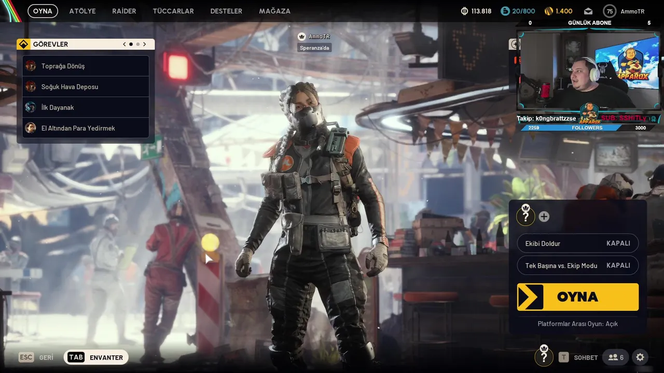Open the Toprağa Dönüş quest
Image resolution: width=664 pixels, height=373 pixels.
86,66
